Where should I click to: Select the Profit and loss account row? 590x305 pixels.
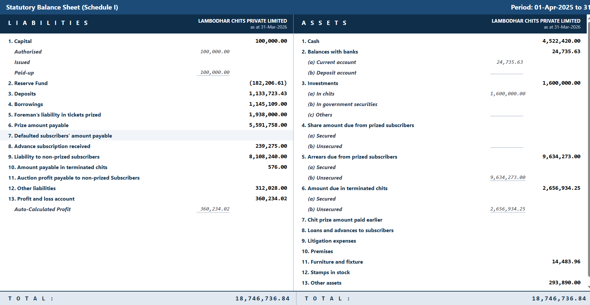(x=147, y=199)
